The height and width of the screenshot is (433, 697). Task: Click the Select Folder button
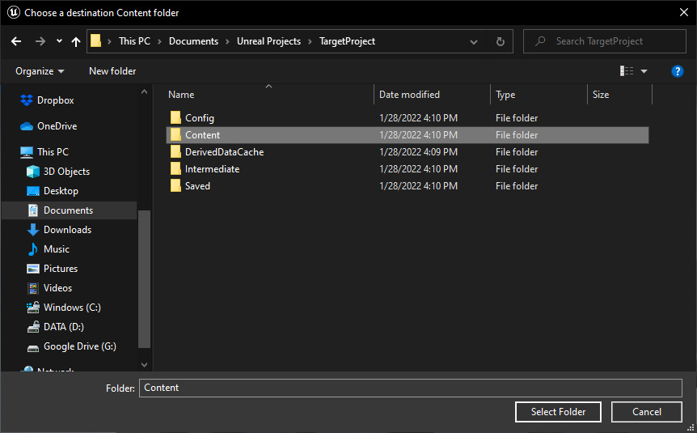(558, 412)
